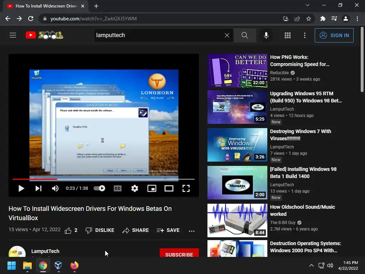365x274 pixels.
Task: Click the SIGN IN button
Action: click(334, 35)
